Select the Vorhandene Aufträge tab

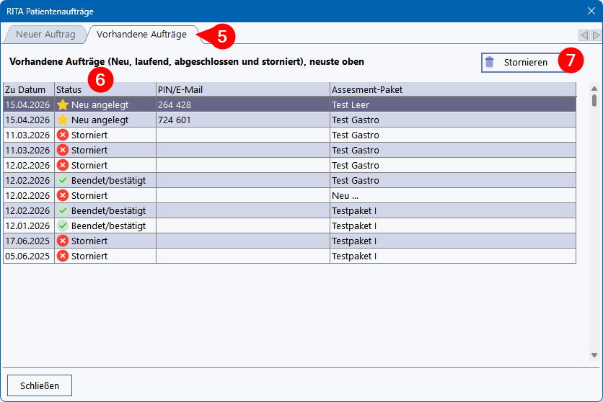click(x=141, y=35)
